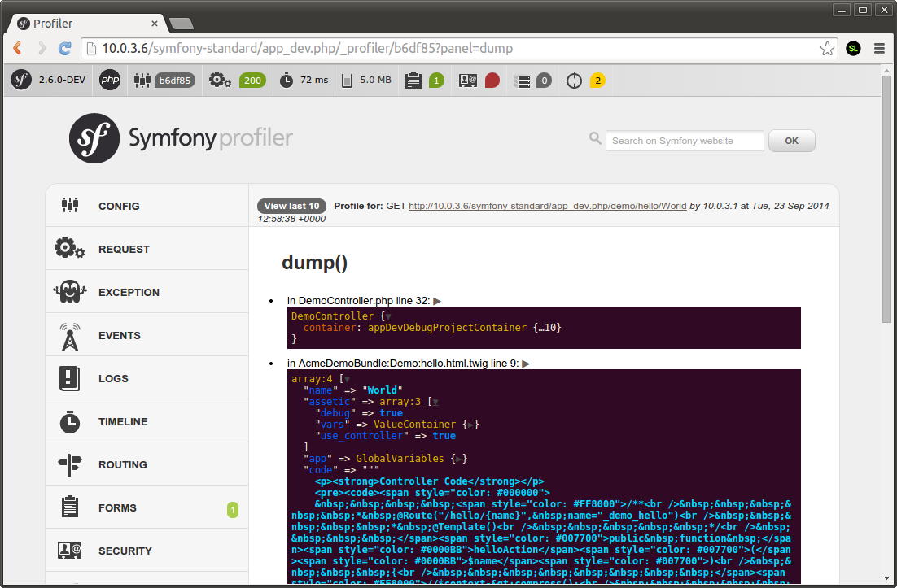
Task: Bookmark this page with the star icon
Action: click(827, 49)
